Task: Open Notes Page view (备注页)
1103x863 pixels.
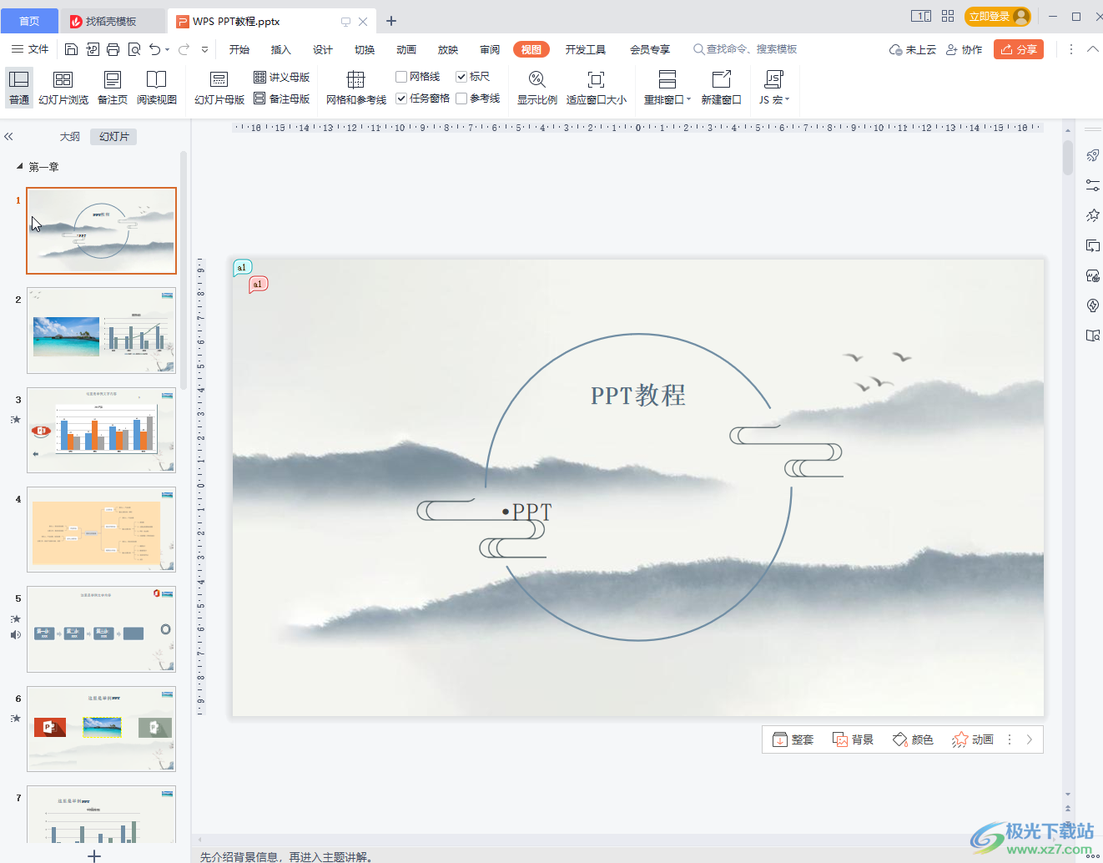Action: tap(113, 88)
